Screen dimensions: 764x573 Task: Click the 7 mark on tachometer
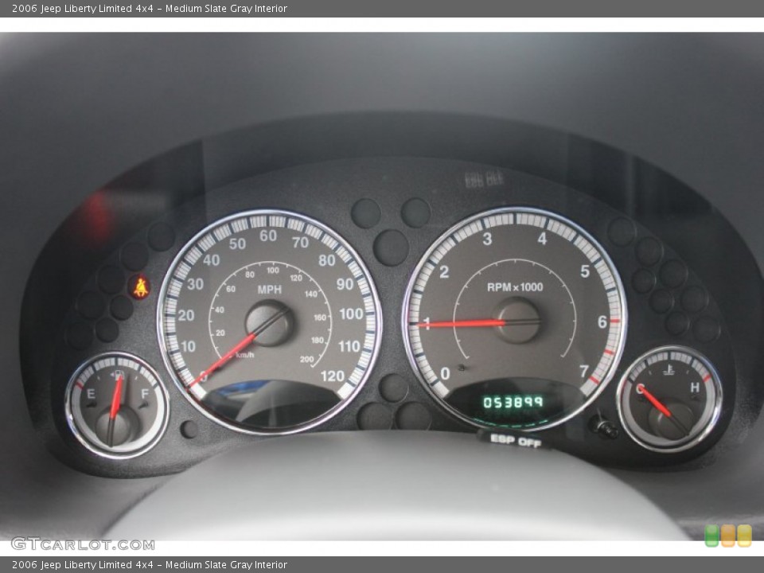tap(583, 372)
